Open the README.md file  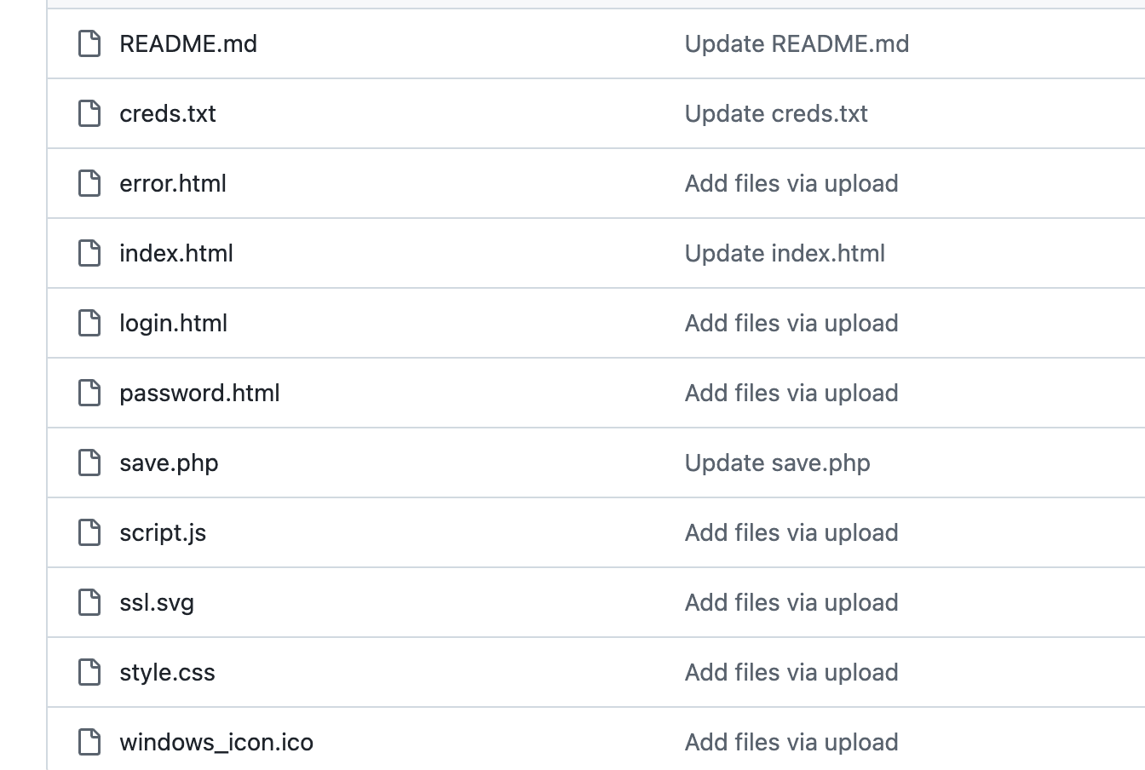(188, 43)
